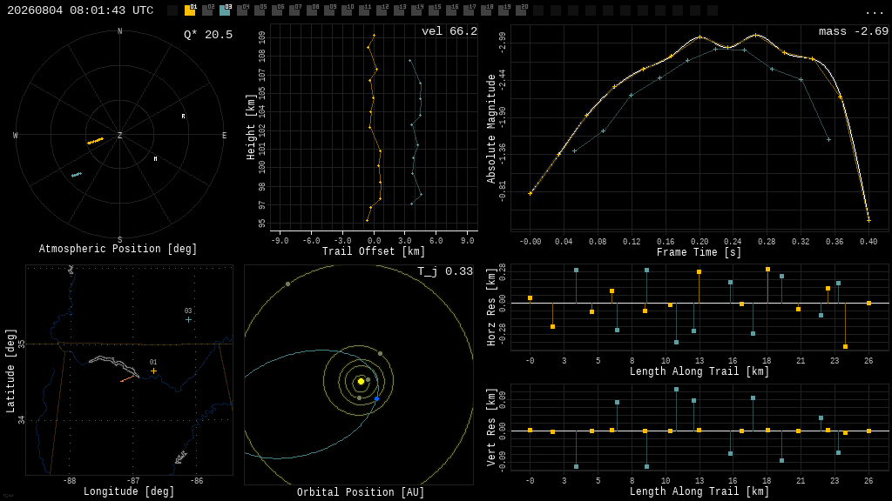The width and height of the screenshot is (892, 501).
Task: Select station 10 square in top bar
Action: click(347, 10)
